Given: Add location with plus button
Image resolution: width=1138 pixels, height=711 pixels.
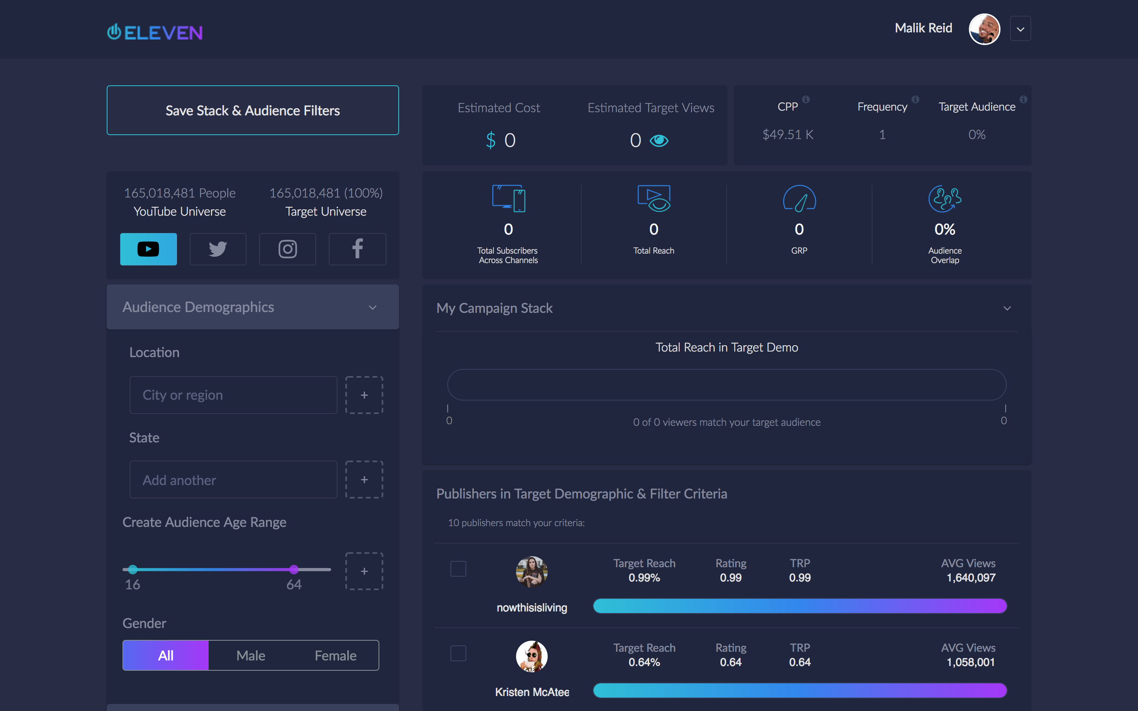Looking at the screenshot, I should pyautogui.click(x=364, y=395).
